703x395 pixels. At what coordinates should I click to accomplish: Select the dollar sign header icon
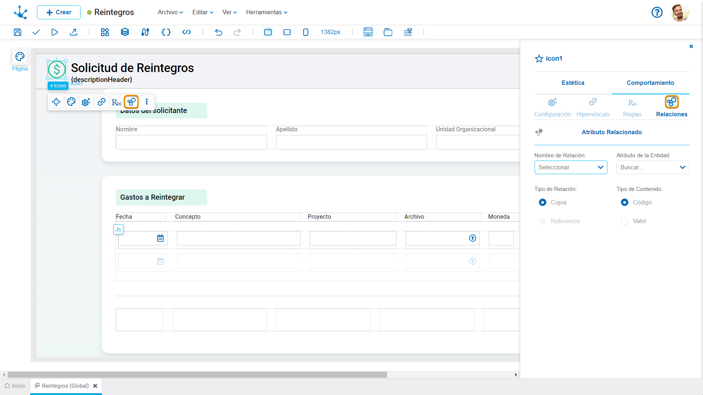57,69
